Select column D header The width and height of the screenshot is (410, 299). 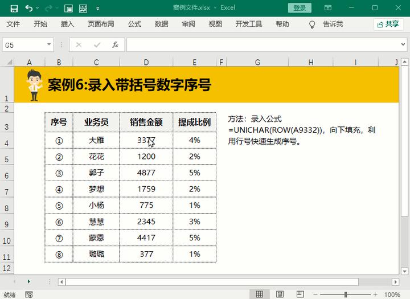pos(146,62)
